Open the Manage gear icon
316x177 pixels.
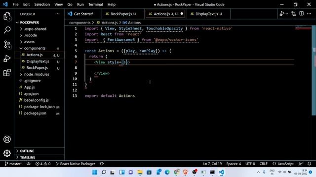(7, 153)
